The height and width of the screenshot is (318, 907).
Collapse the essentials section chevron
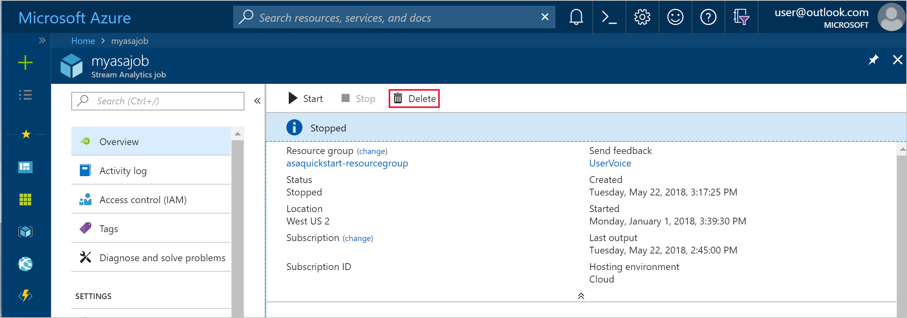coord(581,296)
